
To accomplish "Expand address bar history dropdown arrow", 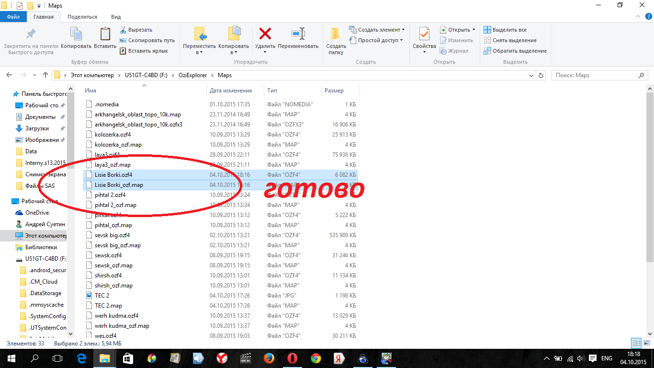I will click(x=531, y=75).
